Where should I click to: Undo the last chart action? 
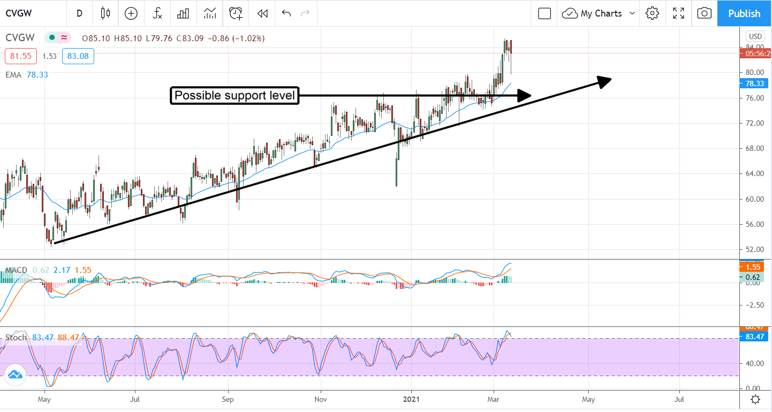(286, 13)
